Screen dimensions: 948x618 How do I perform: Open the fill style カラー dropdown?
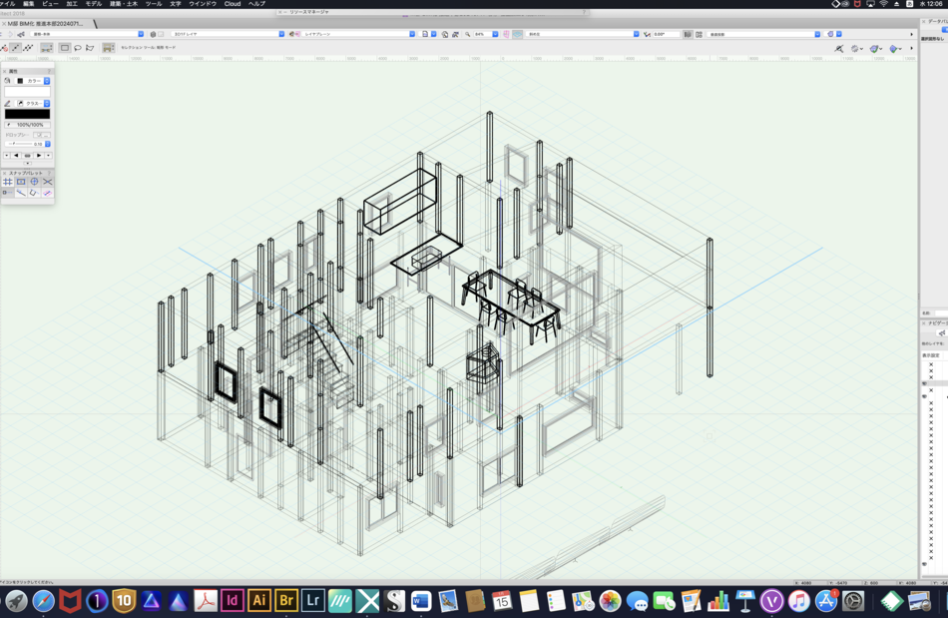[x=34, y=80]
